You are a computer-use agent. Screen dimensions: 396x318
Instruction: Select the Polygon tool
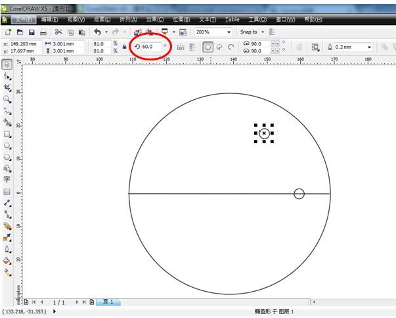[x=7, y=157]
